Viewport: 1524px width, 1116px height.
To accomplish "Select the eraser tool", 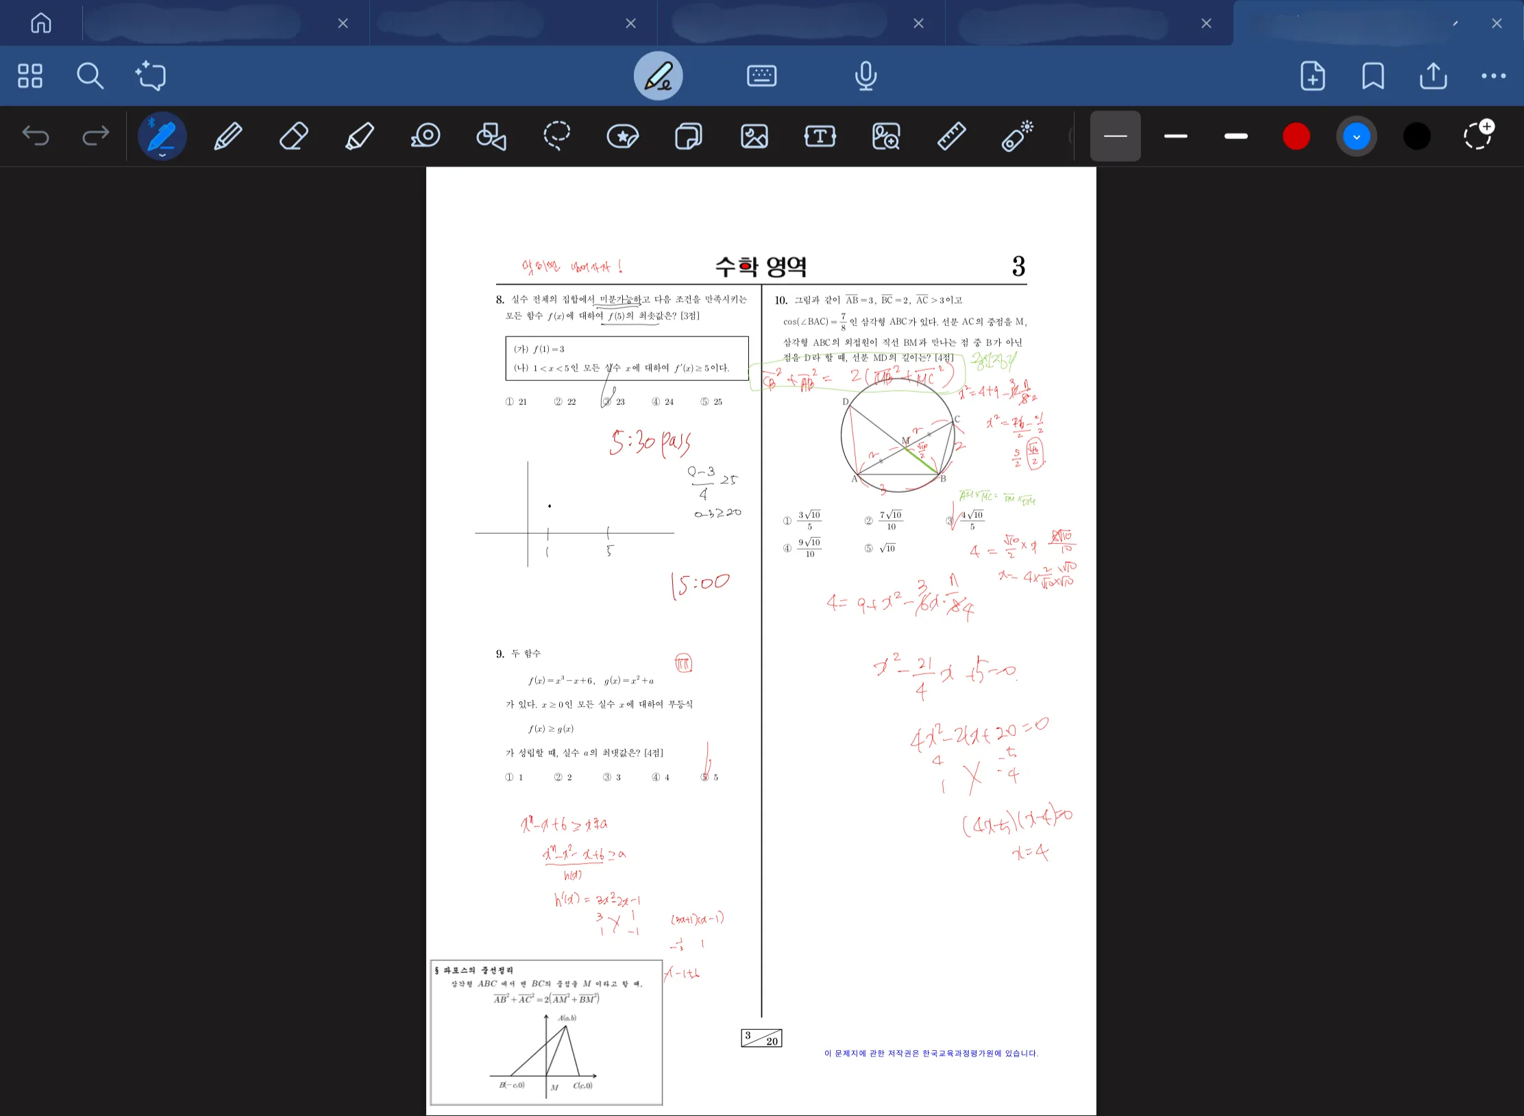I will 294,136.
